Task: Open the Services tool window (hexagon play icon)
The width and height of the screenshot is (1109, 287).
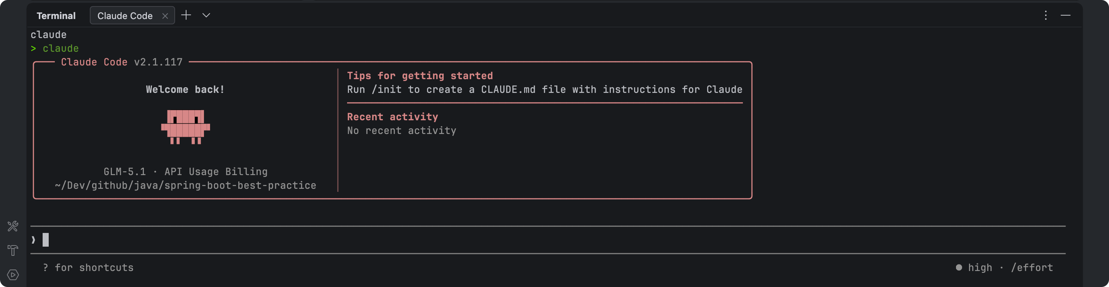Action: 13,274
